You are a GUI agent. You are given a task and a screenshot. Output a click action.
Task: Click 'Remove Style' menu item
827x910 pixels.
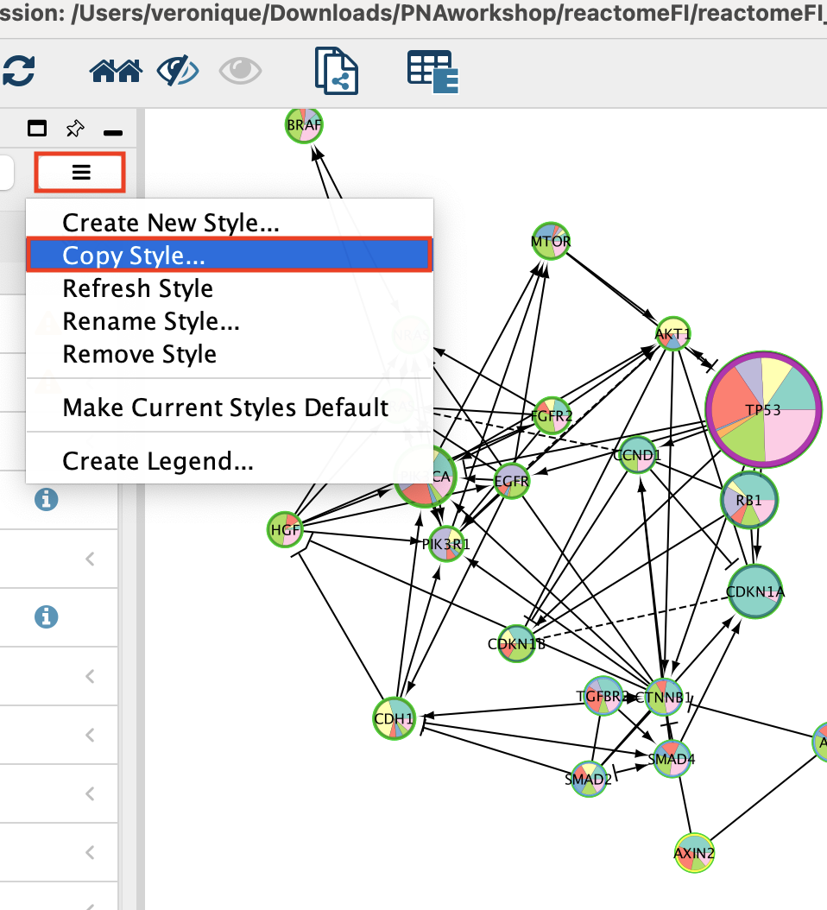click(x=140, y=355)
